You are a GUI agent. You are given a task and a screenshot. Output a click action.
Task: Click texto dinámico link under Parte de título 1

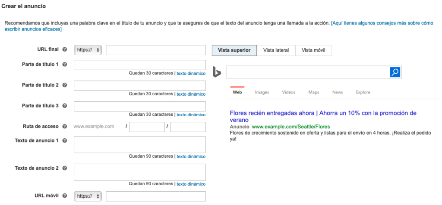191,73
